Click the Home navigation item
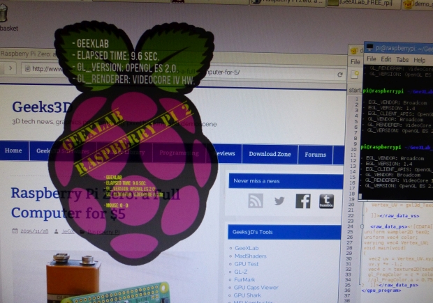This screenshot has height=303, width=433. tap(13, 150)
